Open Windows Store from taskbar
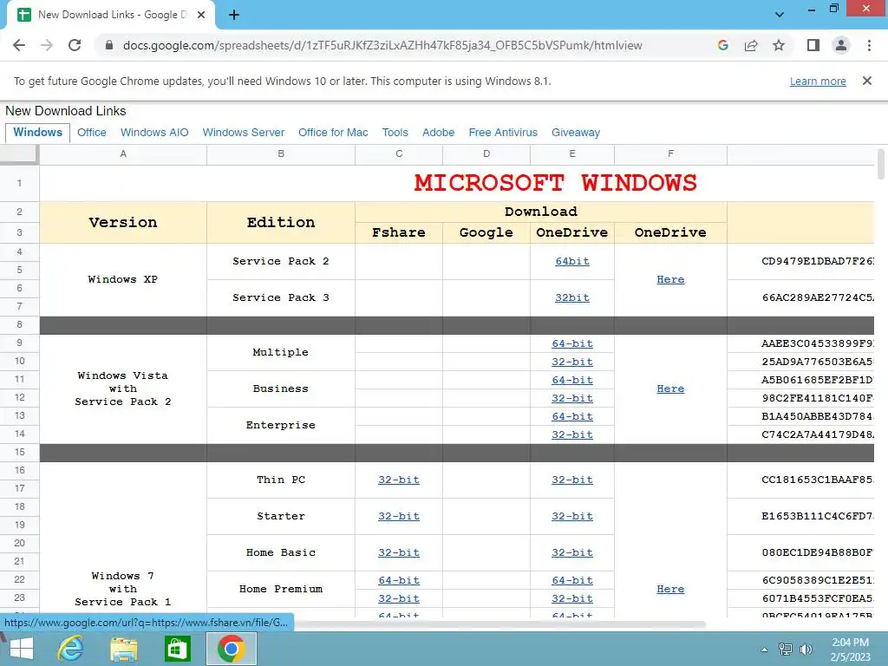Image resolution: width=888 pixels, height=666 pixels. (177, 649)
